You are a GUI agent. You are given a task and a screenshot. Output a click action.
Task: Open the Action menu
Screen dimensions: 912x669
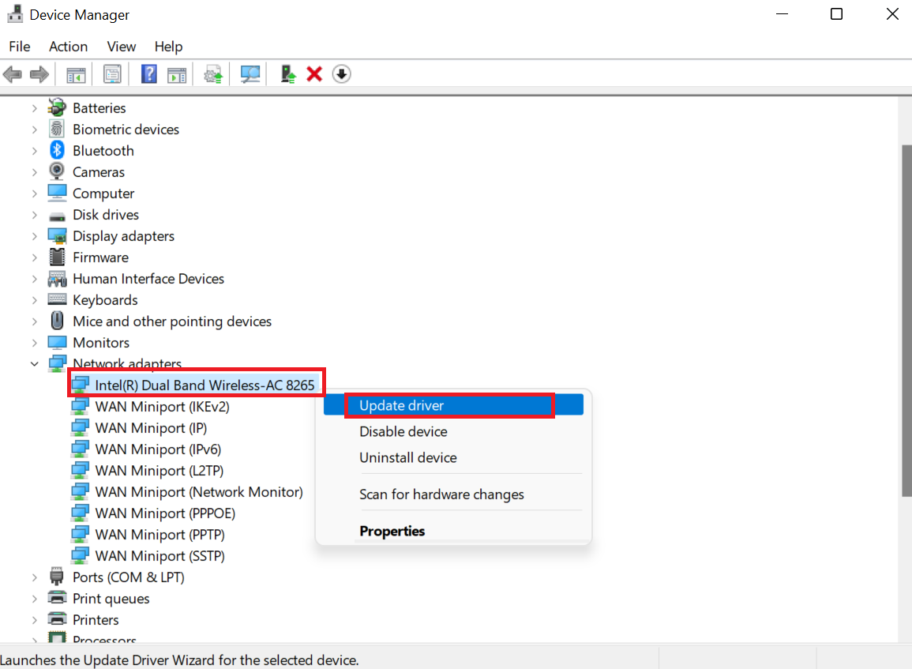(x=68, y=47)
